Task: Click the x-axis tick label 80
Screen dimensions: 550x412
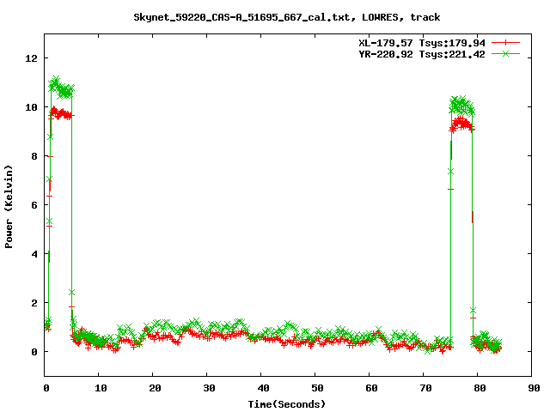Action: coord(480,388)
